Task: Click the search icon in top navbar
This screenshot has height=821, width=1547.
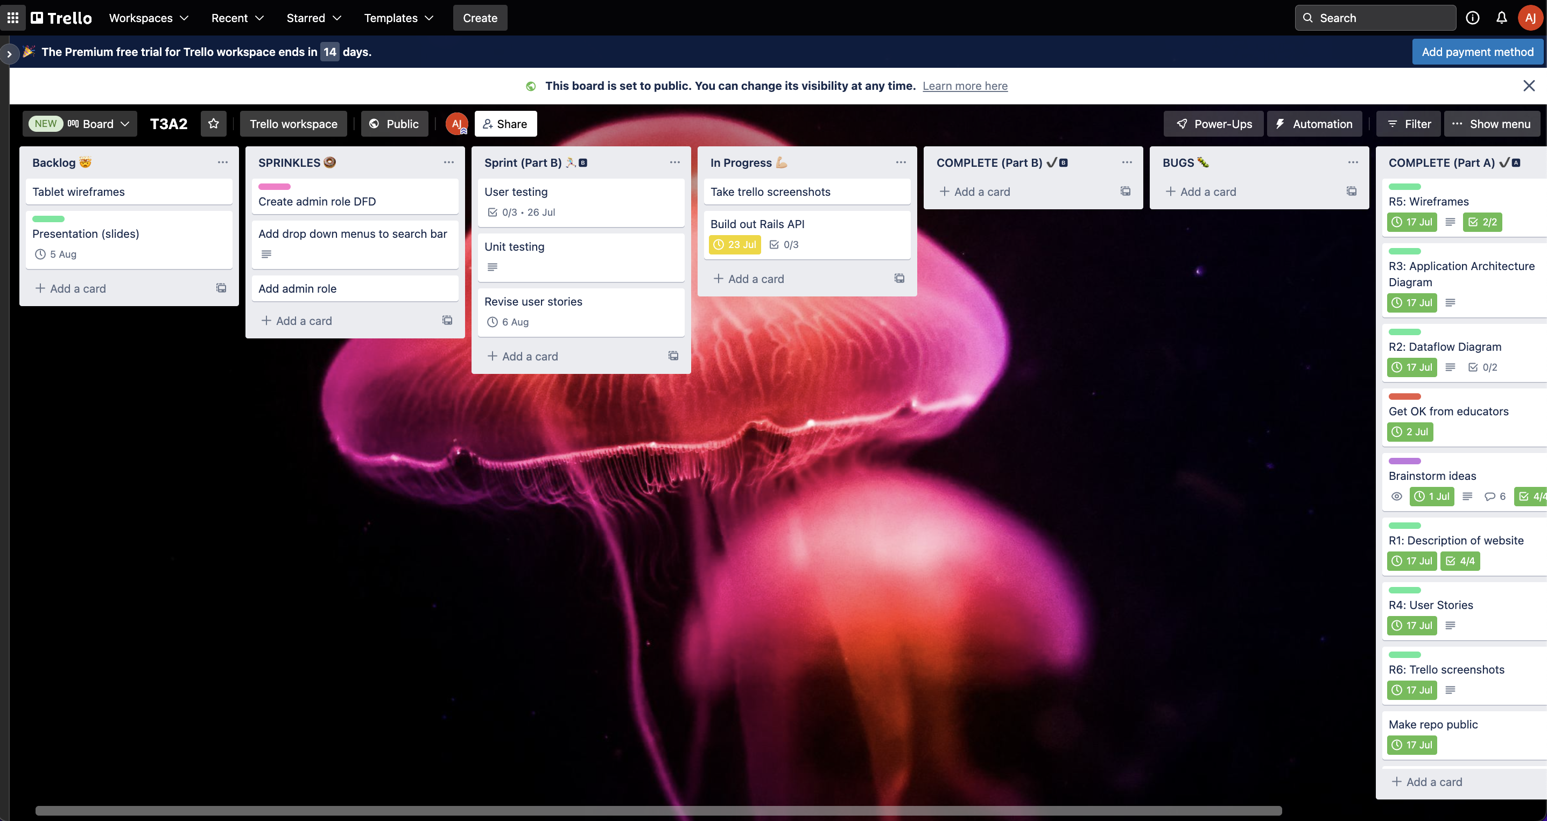Action: 1306,17
